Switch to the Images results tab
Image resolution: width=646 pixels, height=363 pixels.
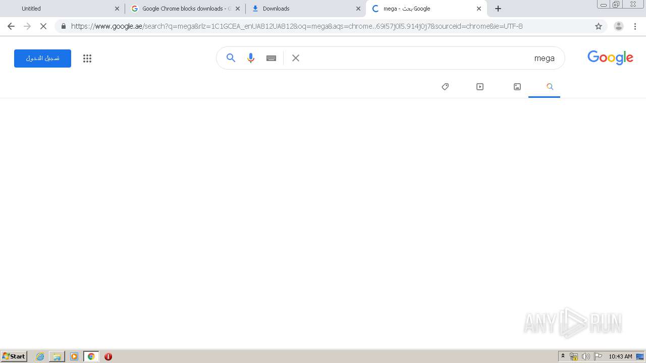517,87
